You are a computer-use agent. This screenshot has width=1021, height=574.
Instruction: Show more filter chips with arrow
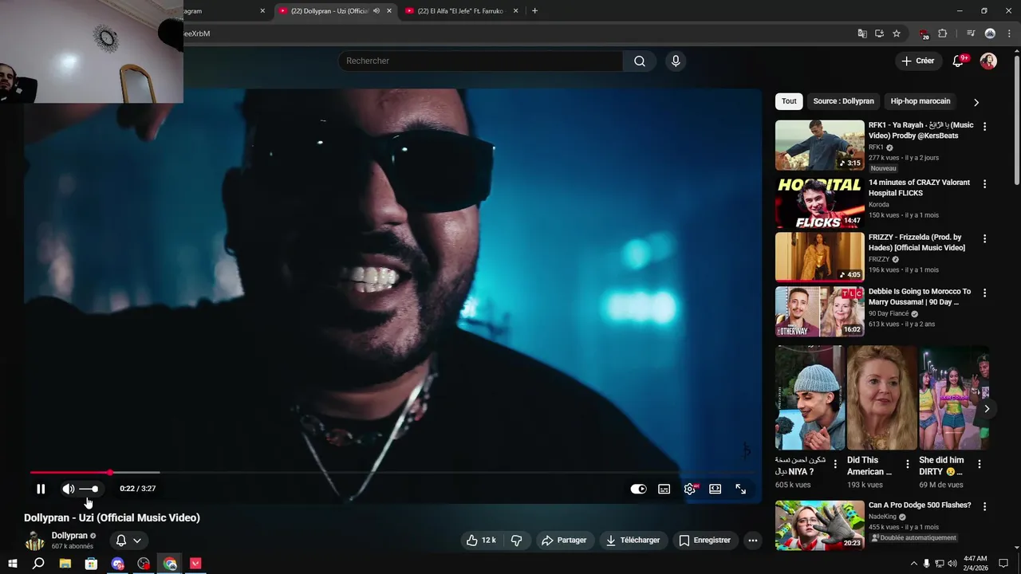976,102
